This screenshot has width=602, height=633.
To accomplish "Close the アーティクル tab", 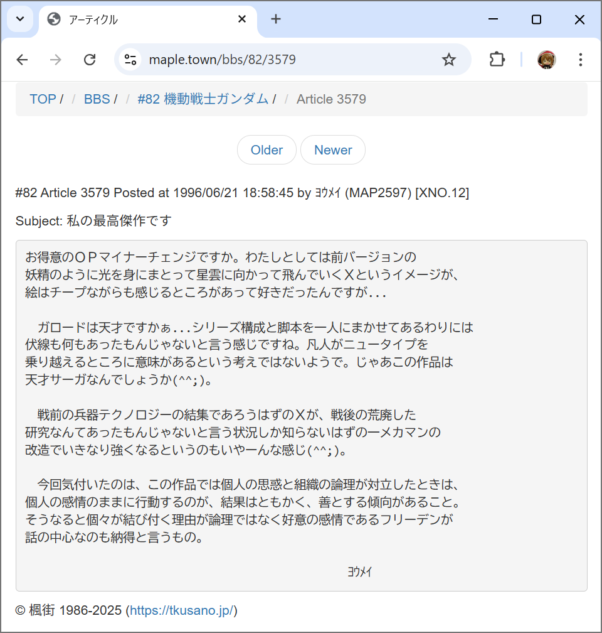I will [x=242, y=19].
